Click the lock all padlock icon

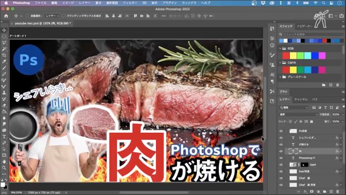(x=311, y=122)
